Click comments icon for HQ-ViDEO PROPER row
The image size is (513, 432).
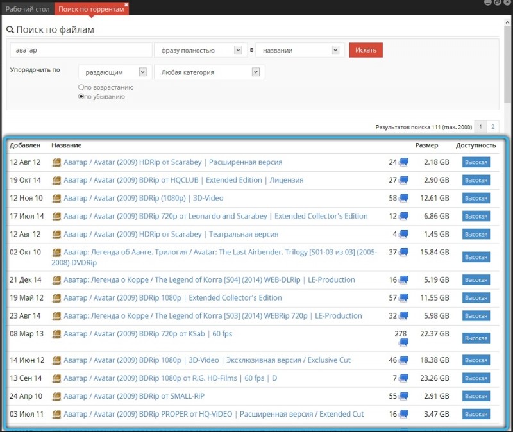[x=404, y=414]
